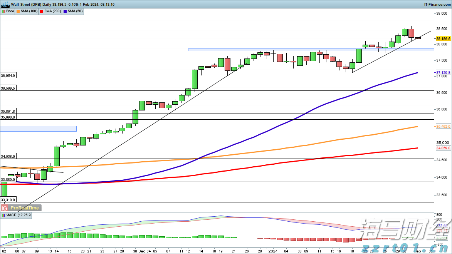
Task: Click the 33,880.0 horizontal level label
Action: click(x=8, y=179)
